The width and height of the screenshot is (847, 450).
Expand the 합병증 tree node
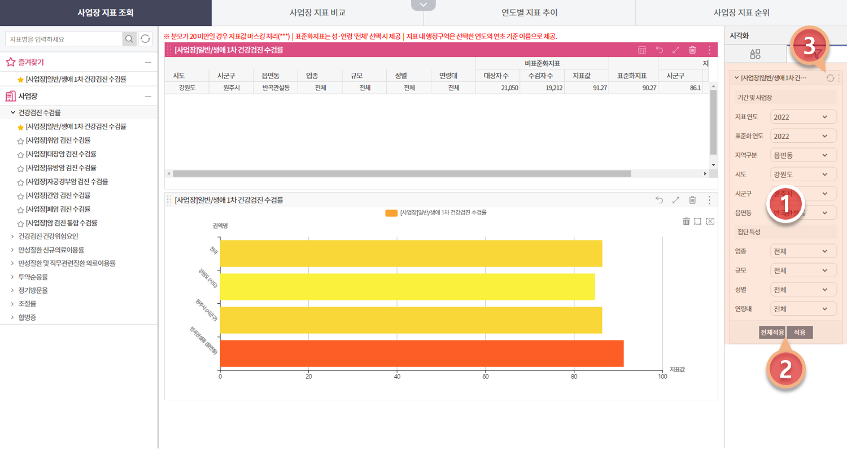(x=12, y=317)
